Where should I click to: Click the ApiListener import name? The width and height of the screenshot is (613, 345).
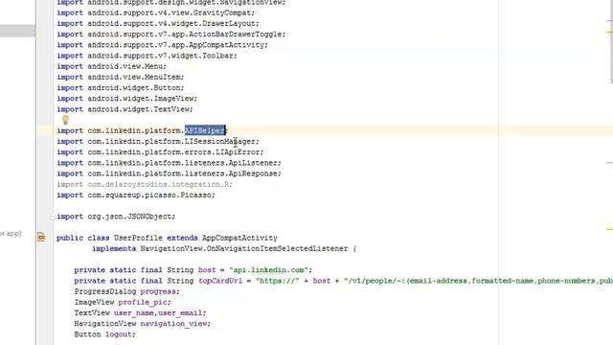pyautogui.click(x=253, y=163)
